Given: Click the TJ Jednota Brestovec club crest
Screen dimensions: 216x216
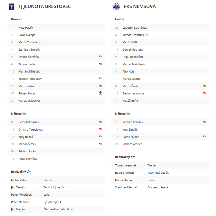Looking at the screenshot, I should tap(12, 7).
